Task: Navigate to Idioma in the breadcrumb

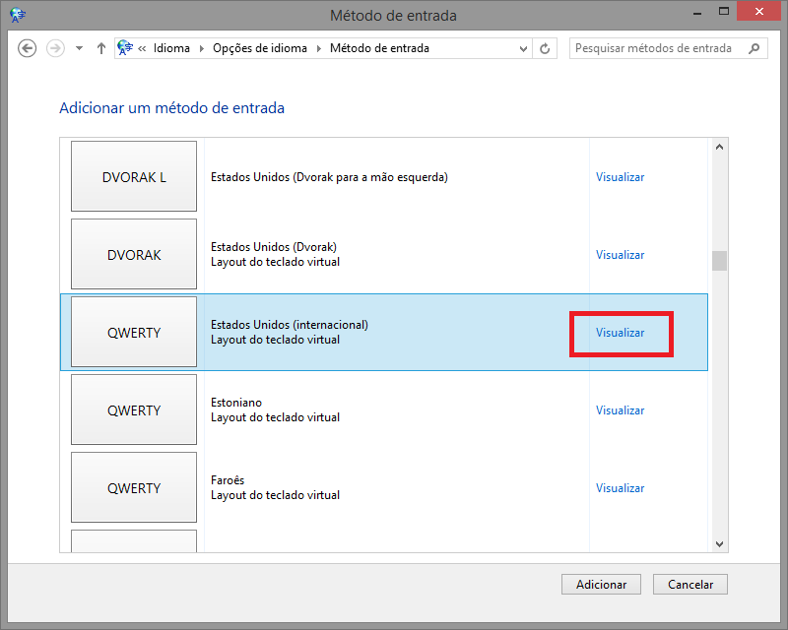Action: (169, 47)
